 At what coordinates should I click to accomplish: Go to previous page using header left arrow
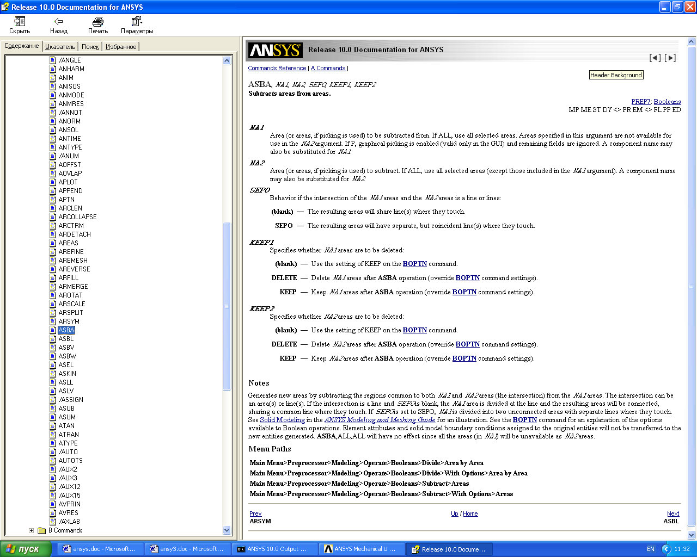coord(655,58)
